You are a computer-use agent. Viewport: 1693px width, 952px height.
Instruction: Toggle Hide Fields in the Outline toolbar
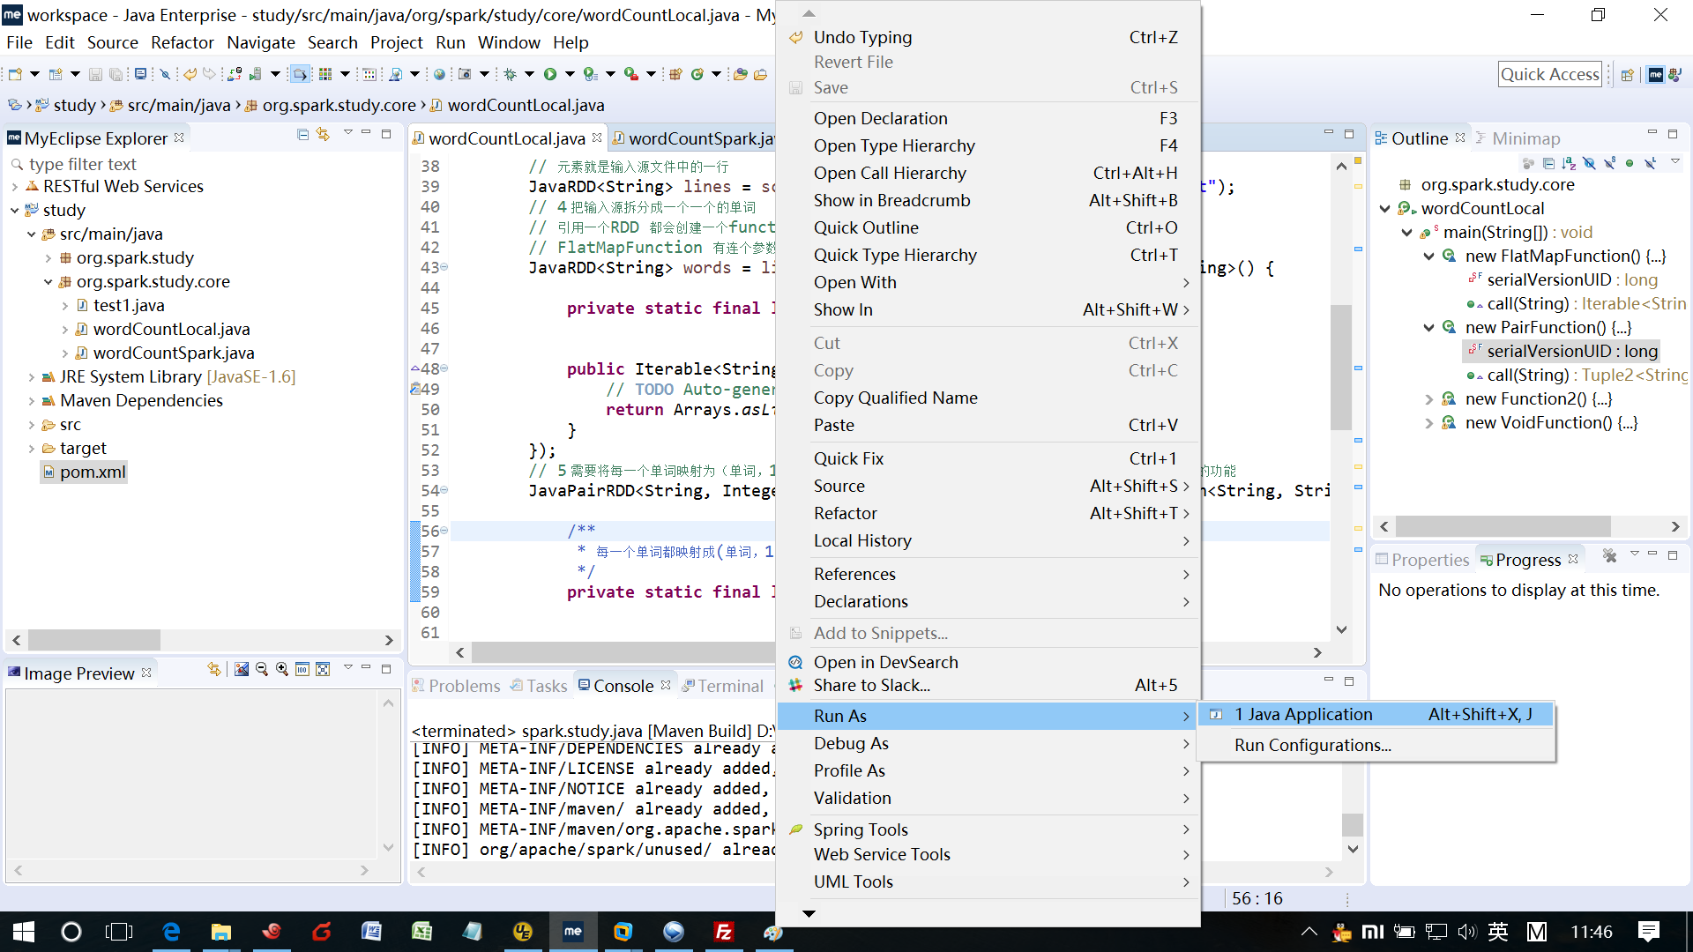[x=1589, y=163]
